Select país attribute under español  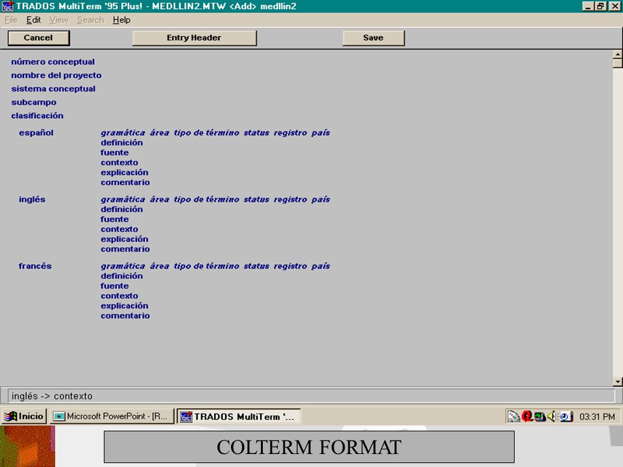[x=321, y=133]
